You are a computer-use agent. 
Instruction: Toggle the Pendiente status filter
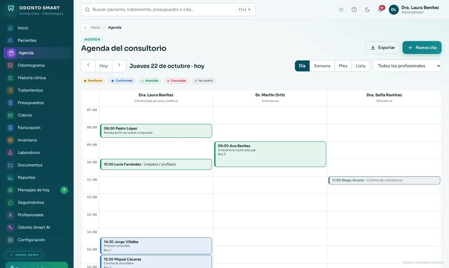point(93,81)
